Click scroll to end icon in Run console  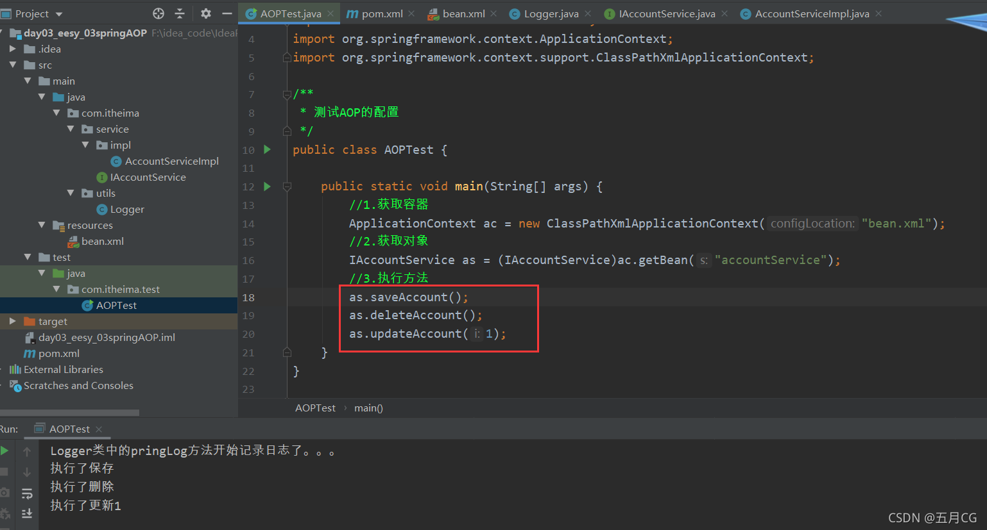point(27,513)
